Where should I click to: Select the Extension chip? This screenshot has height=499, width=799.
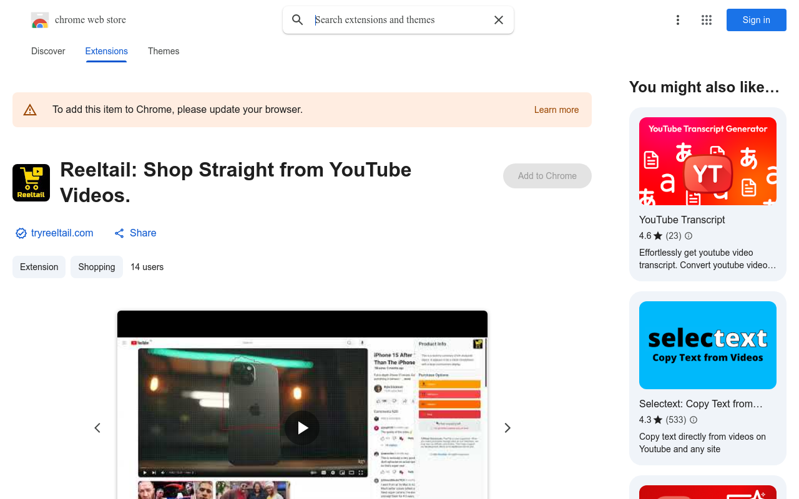pyautogui.click(x=39, y=267)
